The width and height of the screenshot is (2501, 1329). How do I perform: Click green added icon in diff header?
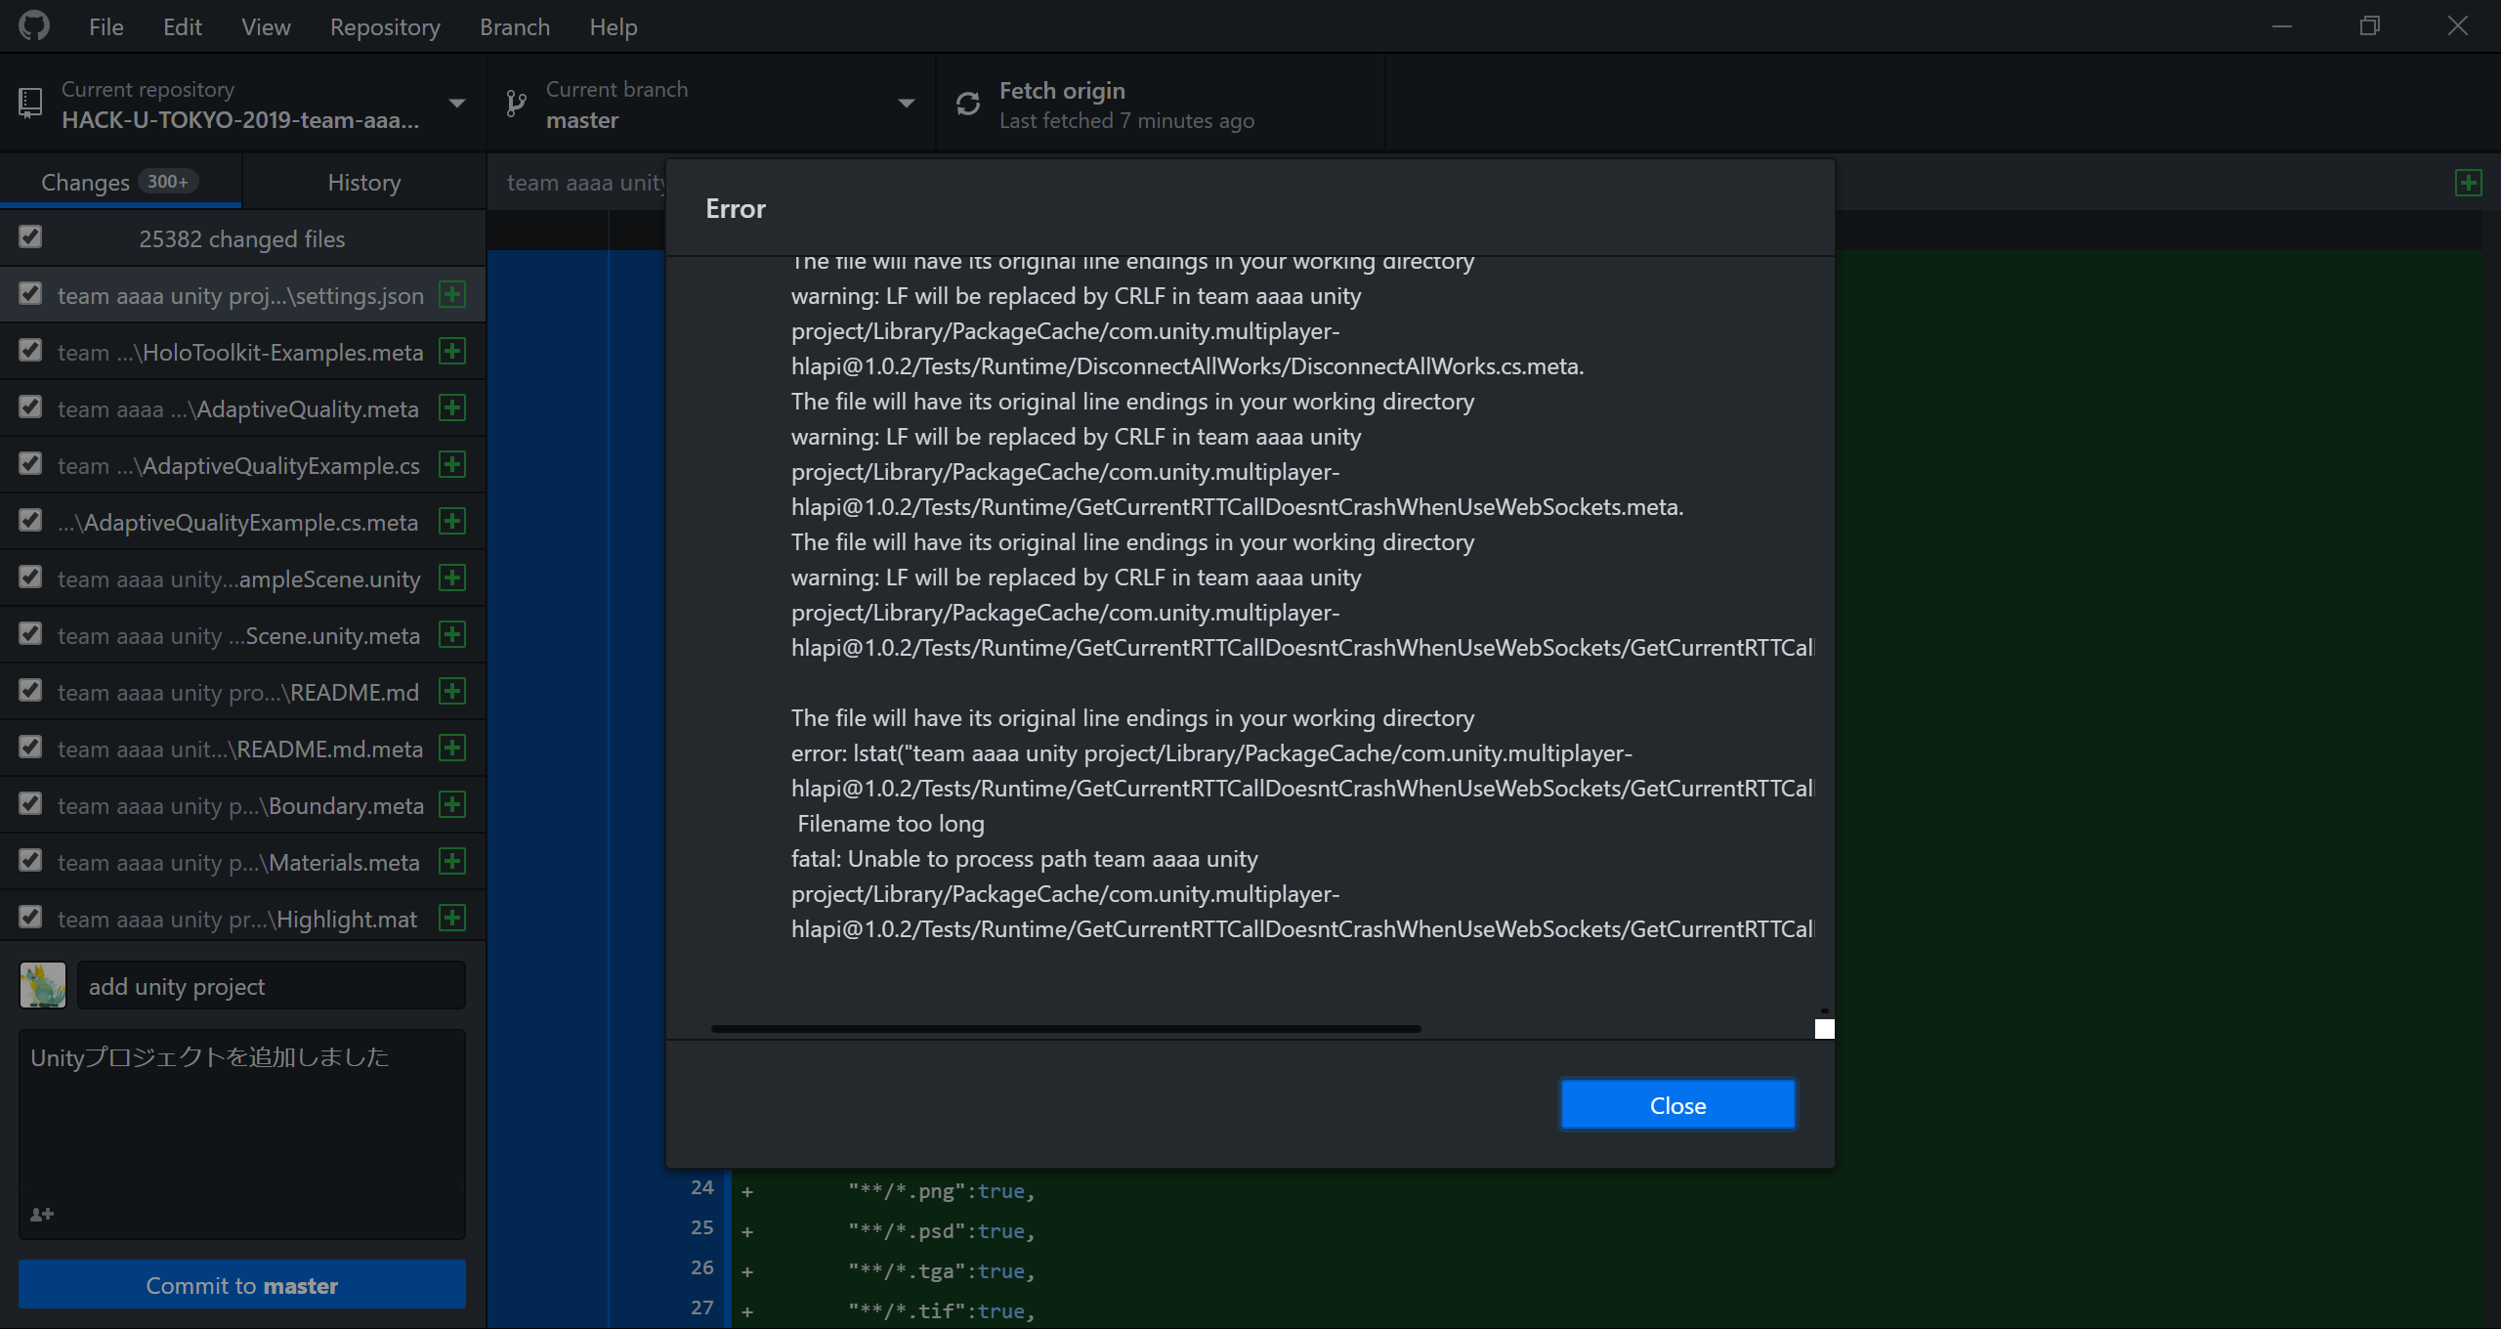click(x=2469, y=183)
